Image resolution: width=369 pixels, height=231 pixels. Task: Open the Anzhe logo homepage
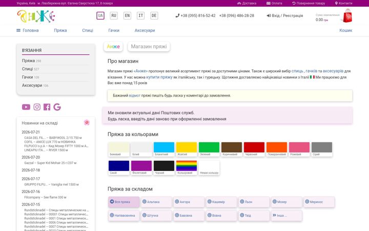tap(36, 16)
